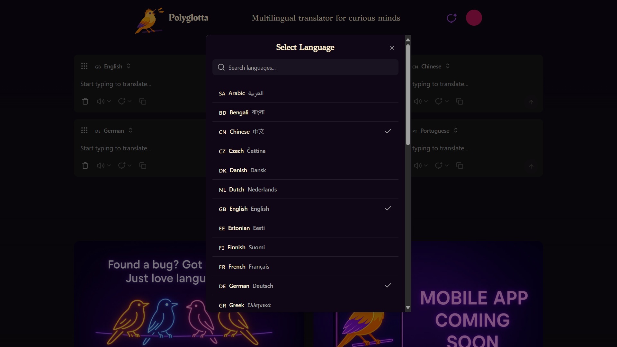Click the copy icon in Chinese panel
This screenshot has width=617, height=347.
[x=460, y=102]
